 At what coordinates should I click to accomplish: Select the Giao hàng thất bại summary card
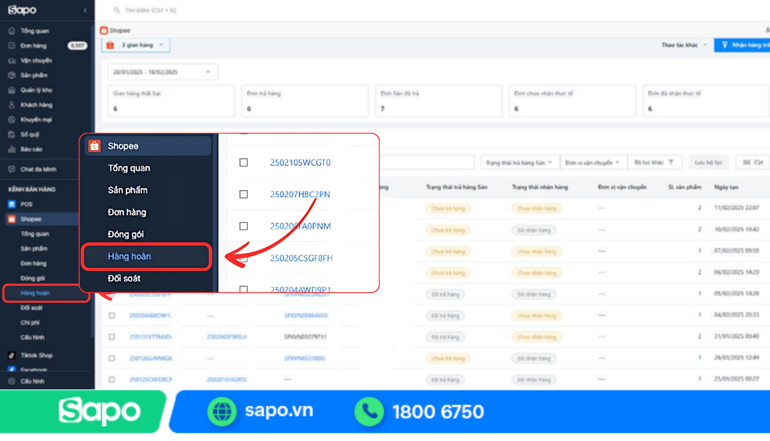click(x=172, y=101)
